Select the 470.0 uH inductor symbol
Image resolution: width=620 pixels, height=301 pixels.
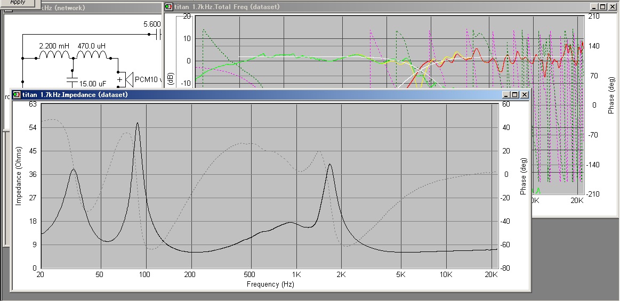point(92,55)
